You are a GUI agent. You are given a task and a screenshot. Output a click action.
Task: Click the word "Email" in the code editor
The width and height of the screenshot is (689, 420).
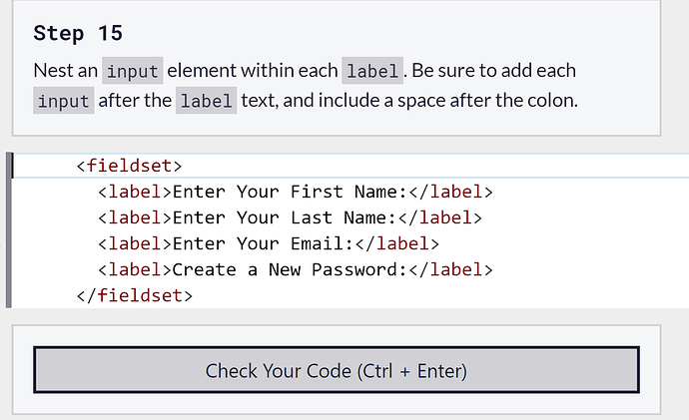318,243
